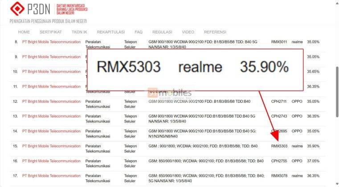Open the VIDEO menu item
The image size is (339, 187).
point(188,32)
